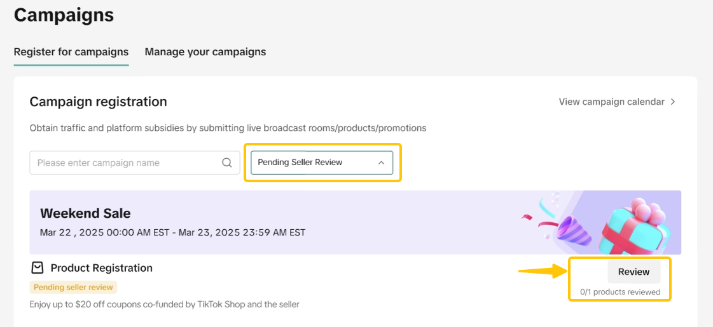Select the Register for campaigns tab

(71, 52)
